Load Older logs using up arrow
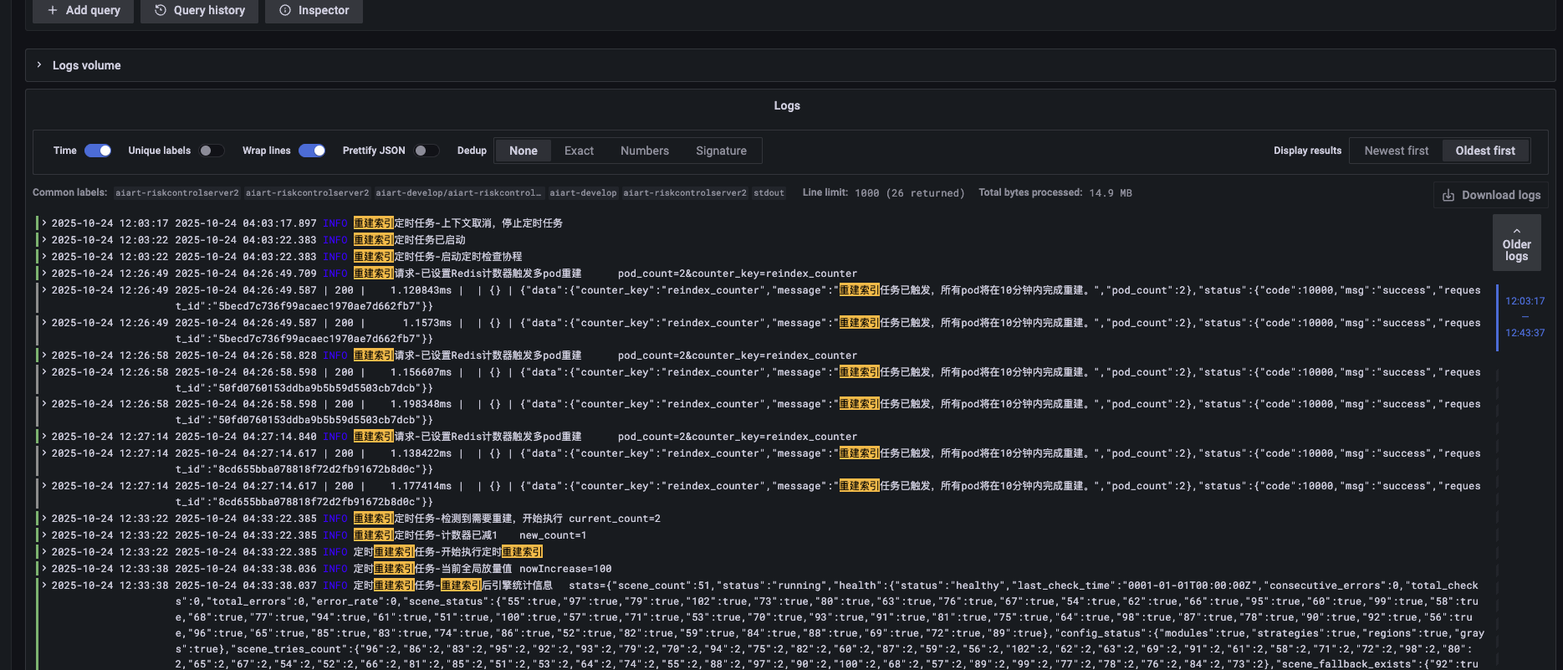The width and height of the screenshot is (1563, 670). pos(1516,232)
